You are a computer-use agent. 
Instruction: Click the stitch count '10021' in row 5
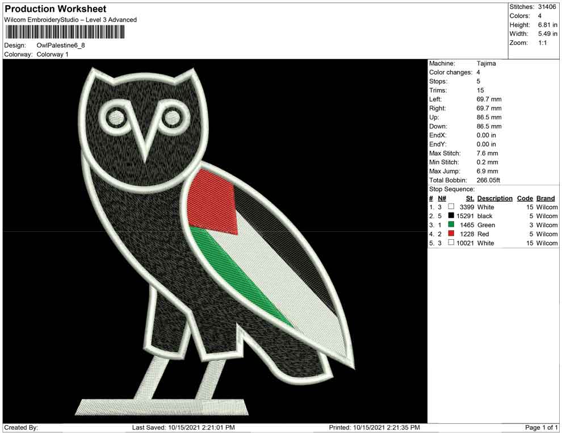coord(465,243)
